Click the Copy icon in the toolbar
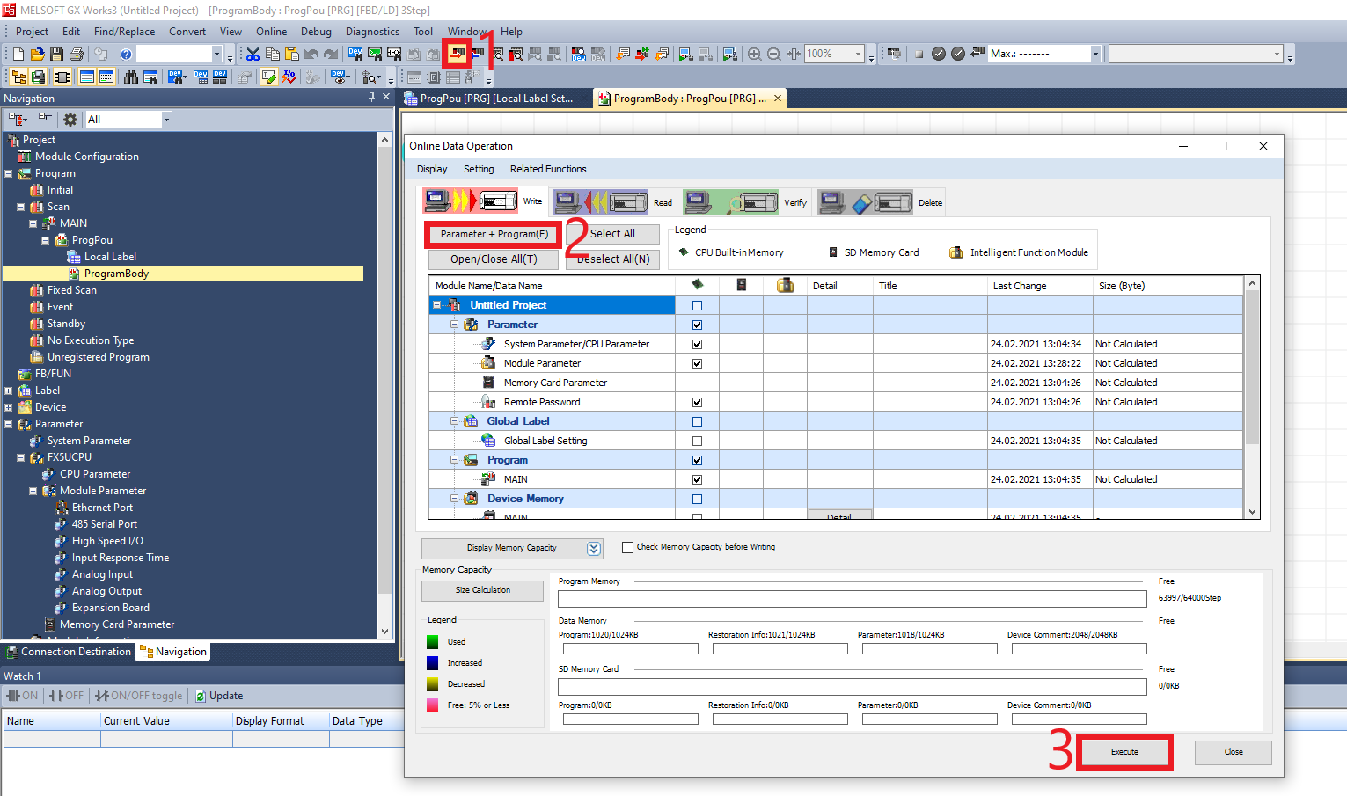Image resolution: width=1347 pixels, height=796 pixels. [272, 54]
